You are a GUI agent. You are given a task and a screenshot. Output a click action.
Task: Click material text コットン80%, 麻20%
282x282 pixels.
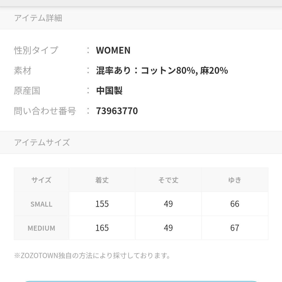[184, 70]
